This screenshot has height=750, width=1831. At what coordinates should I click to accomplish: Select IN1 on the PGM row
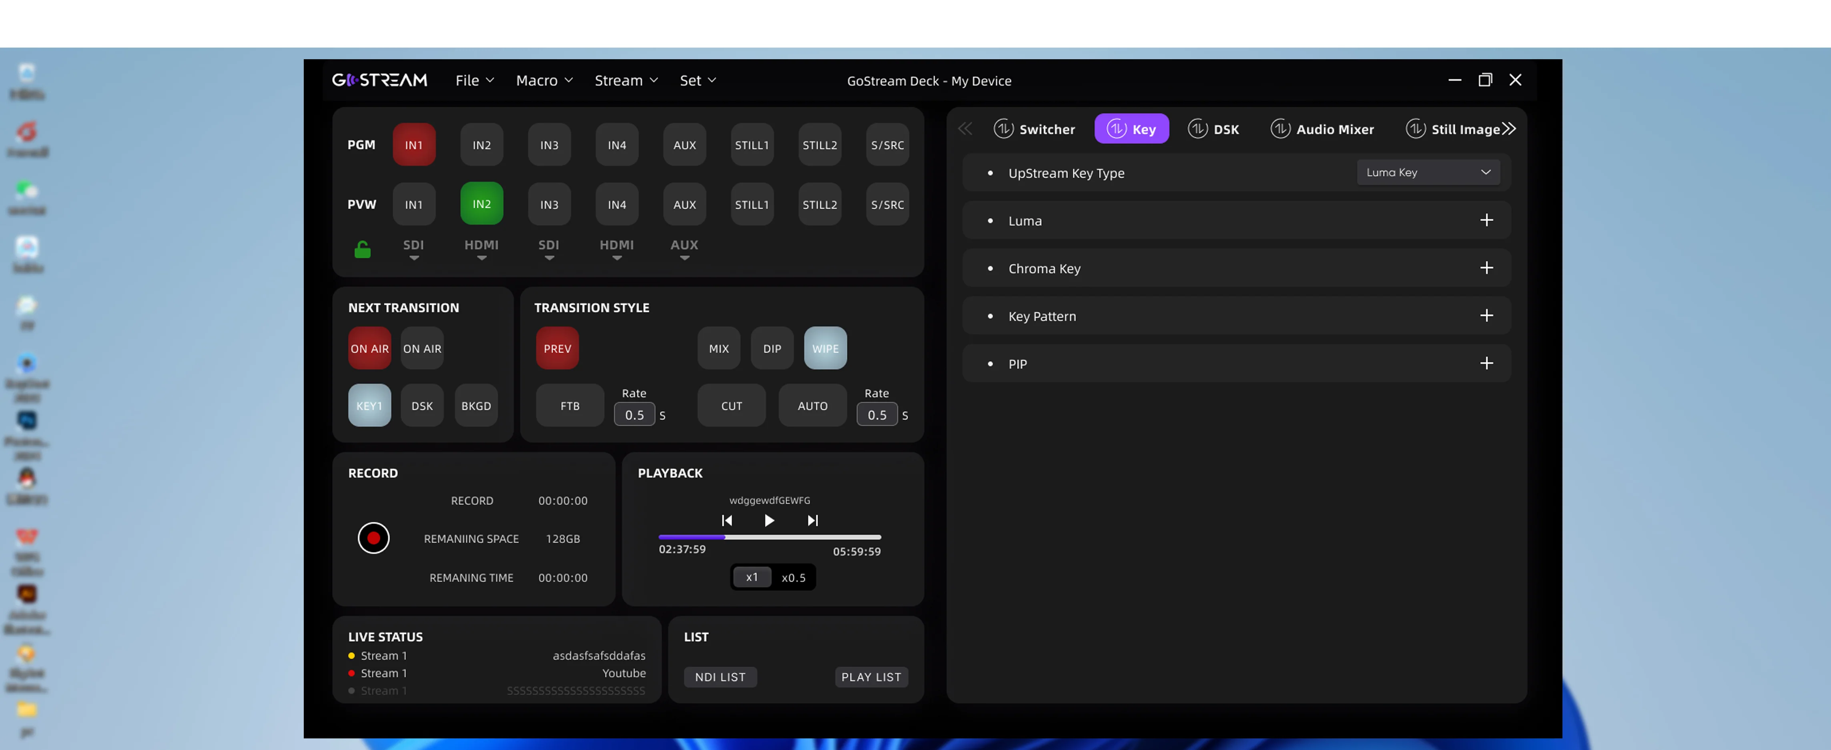click(x=414, y=144)
